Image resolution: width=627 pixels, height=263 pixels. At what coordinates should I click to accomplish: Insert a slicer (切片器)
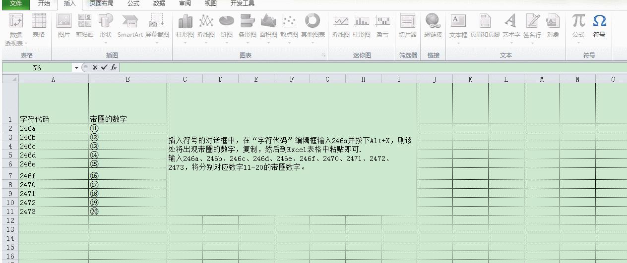pos(408,26)
